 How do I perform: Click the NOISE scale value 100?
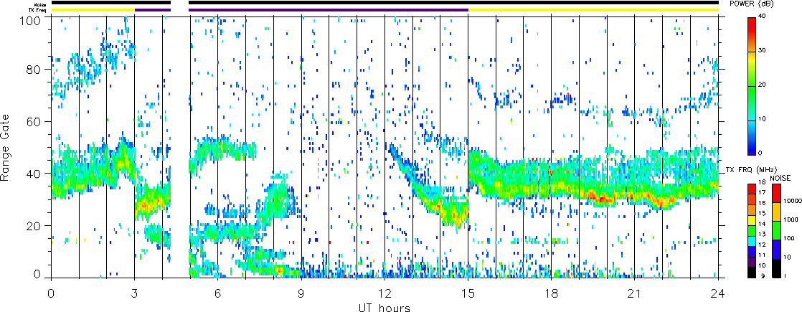pyautogui.click(x=788, y=240)
